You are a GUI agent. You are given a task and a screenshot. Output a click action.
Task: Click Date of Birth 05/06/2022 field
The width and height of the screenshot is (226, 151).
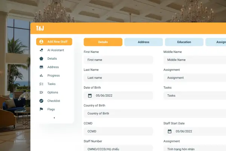pyautogui.click(x=118, y=96)
